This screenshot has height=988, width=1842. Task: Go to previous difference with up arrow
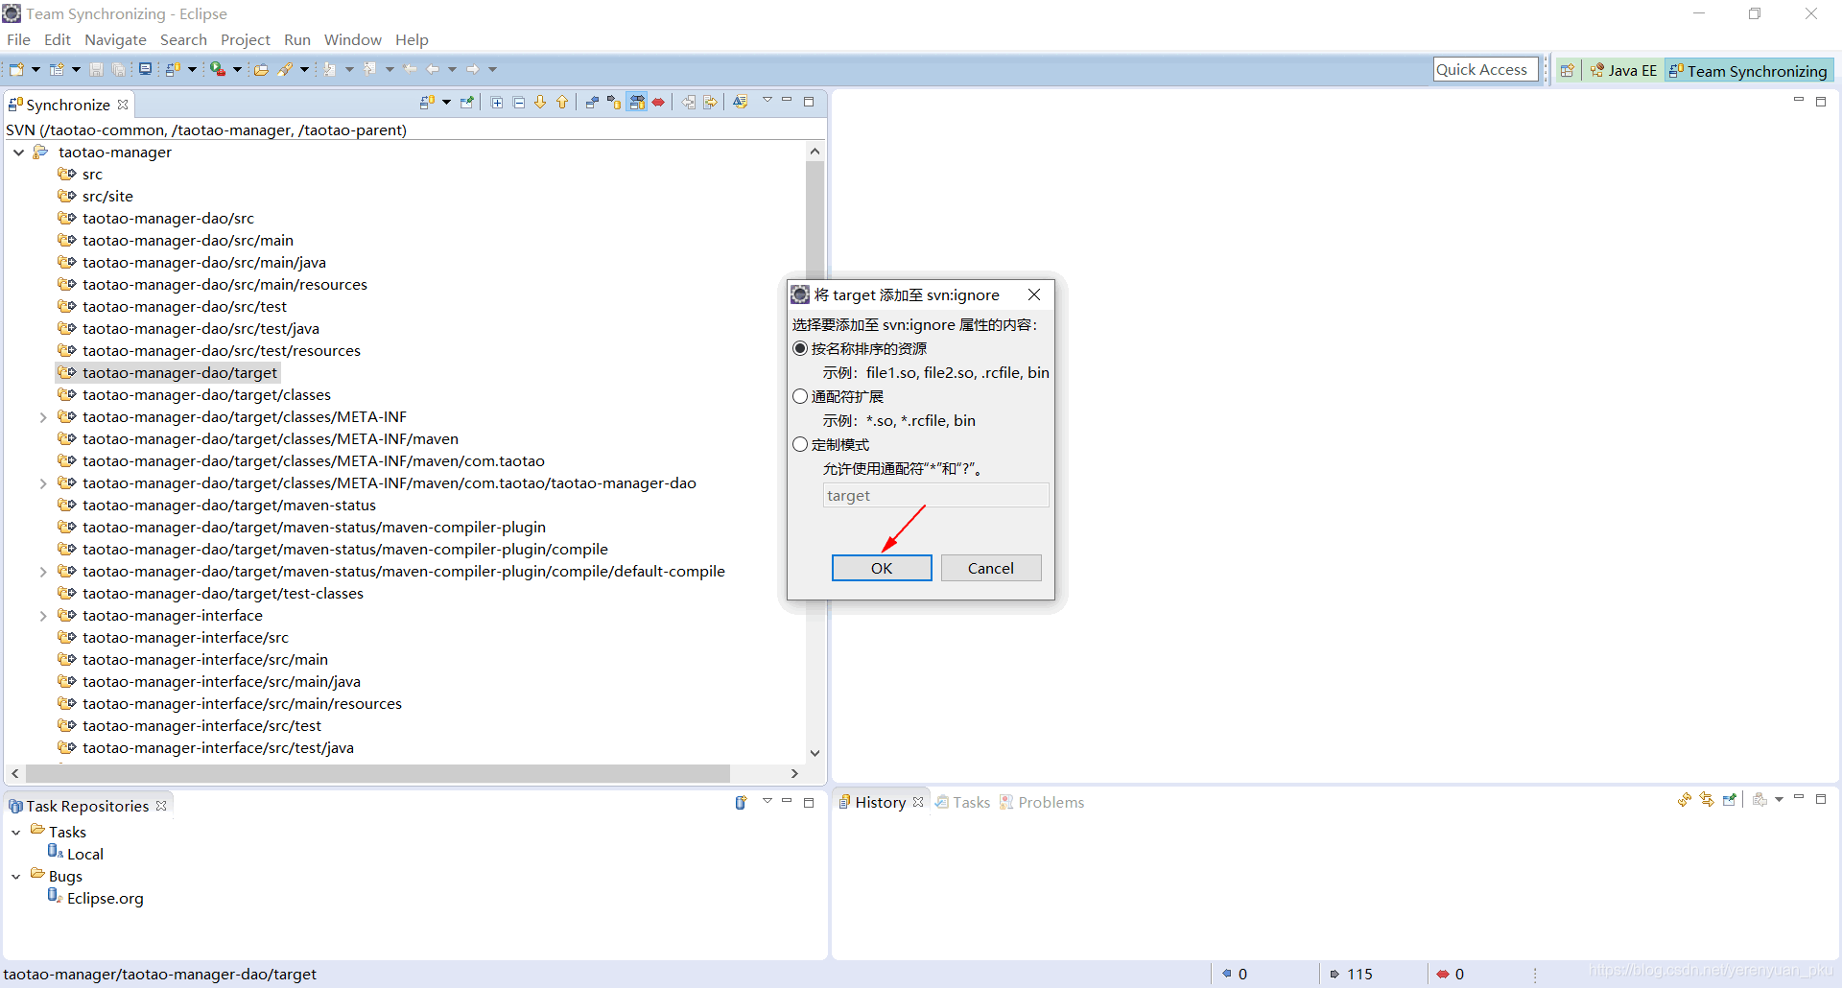[x=562, y=102]
